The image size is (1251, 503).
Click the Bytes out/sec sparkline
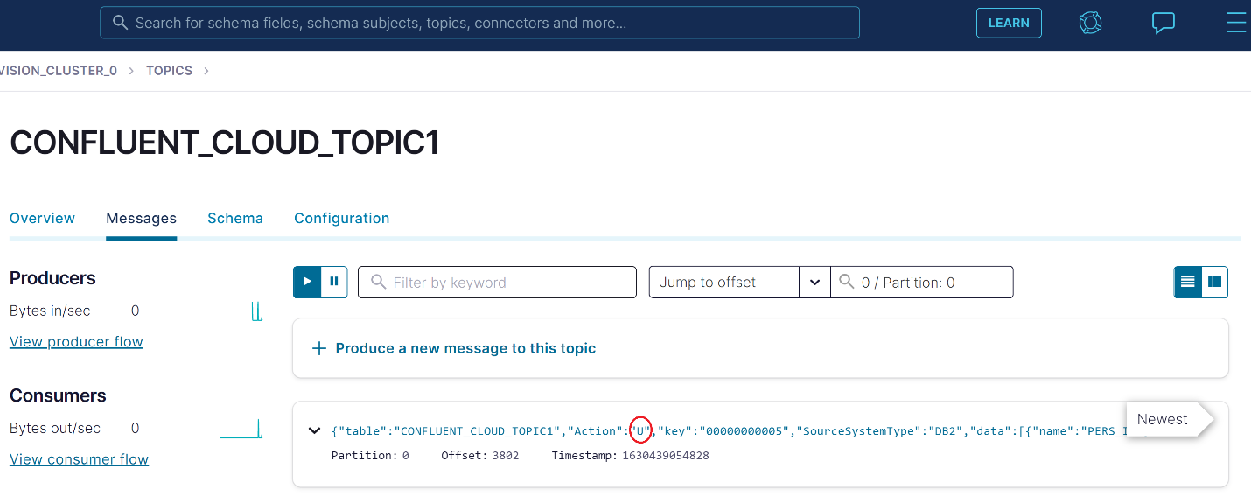pos(241,428)
